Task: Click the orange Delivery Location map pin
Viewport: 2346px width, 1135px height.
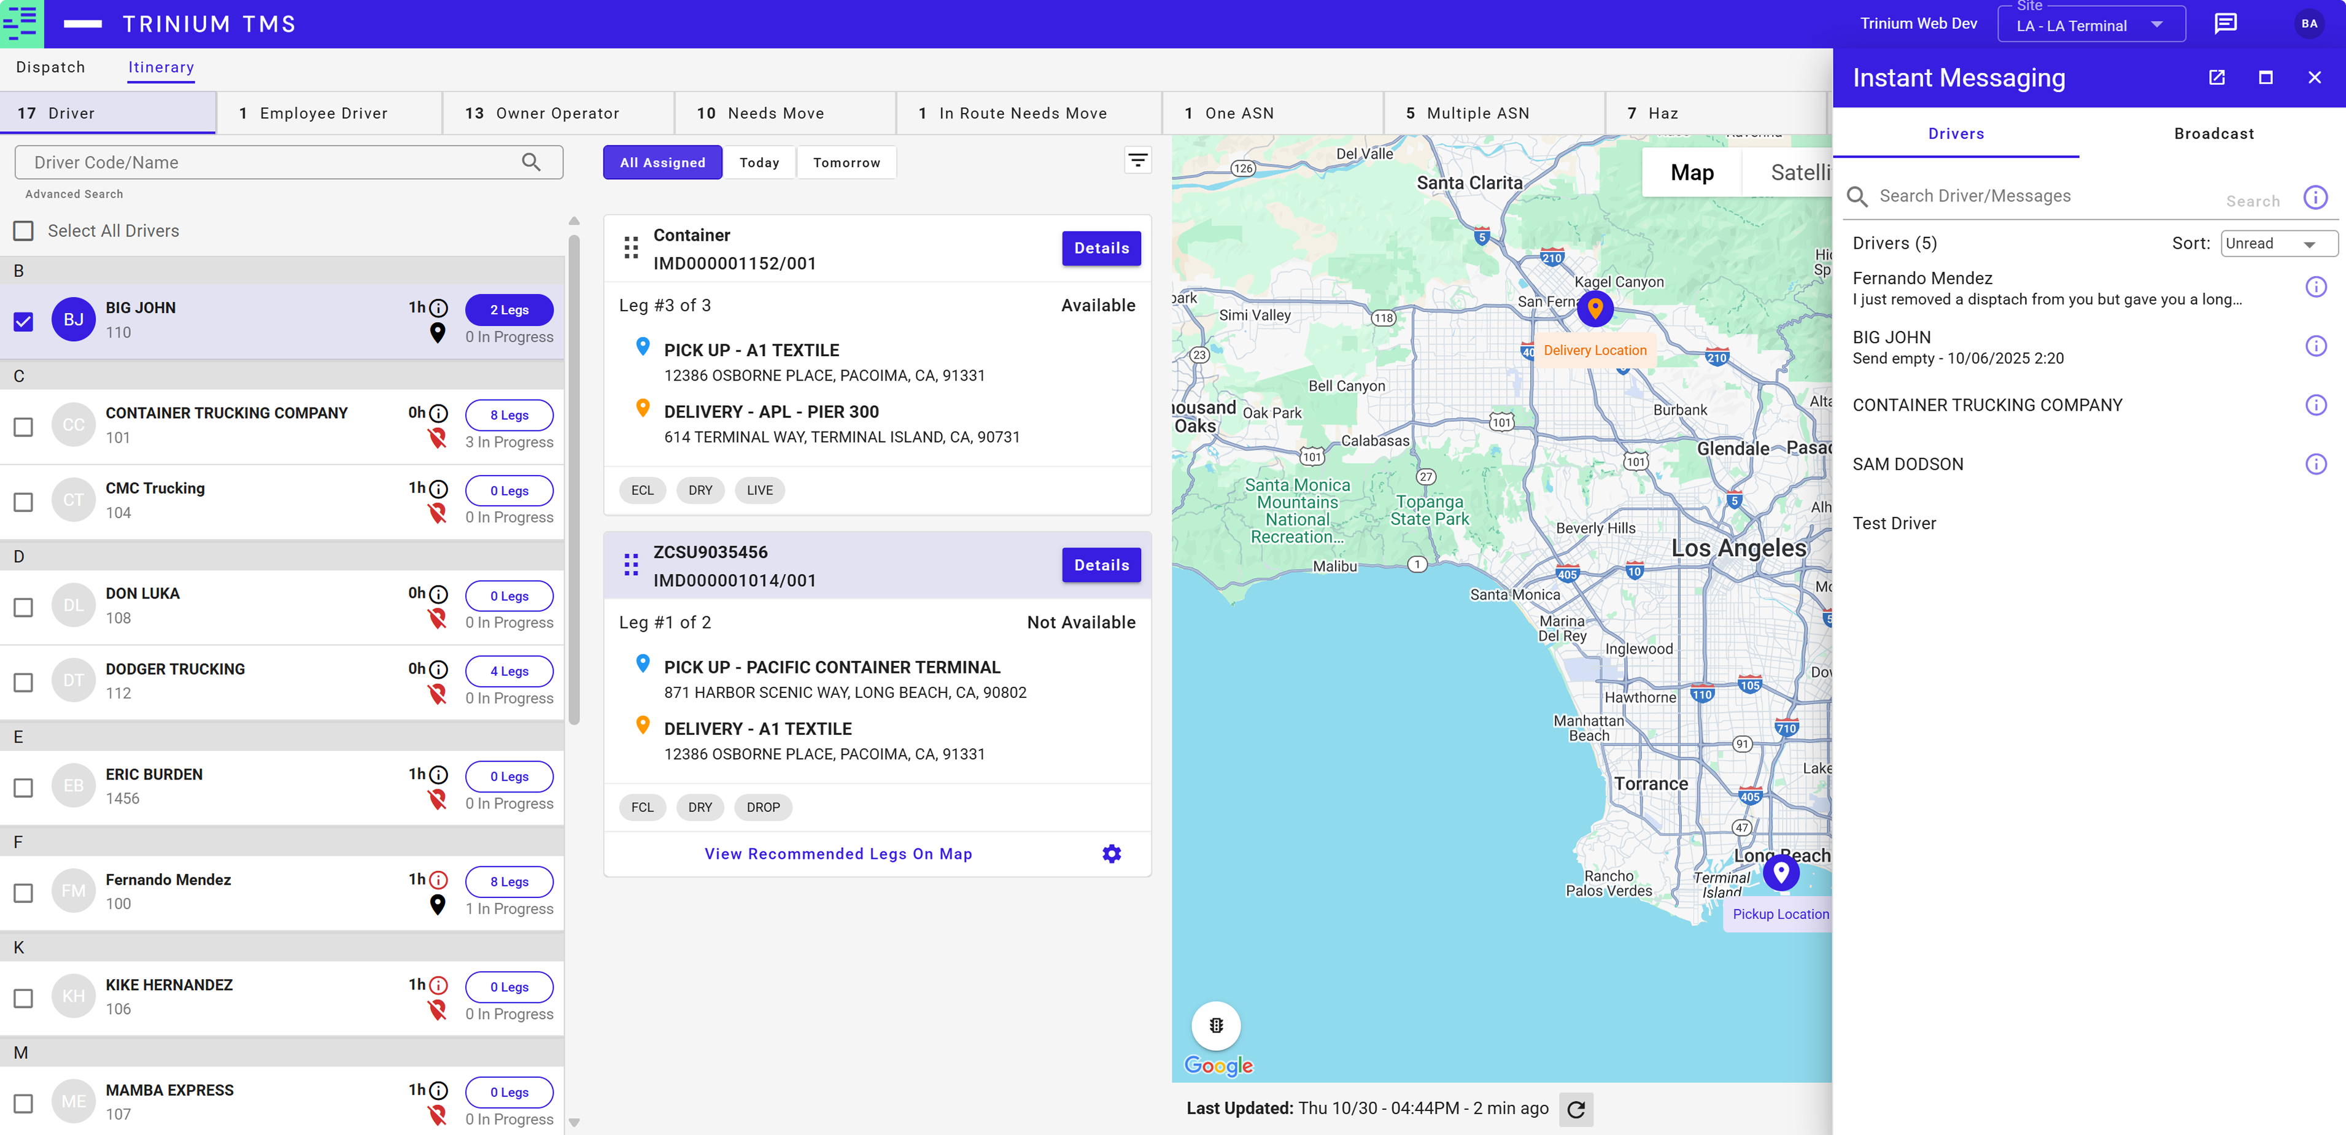Action: 1595,309
